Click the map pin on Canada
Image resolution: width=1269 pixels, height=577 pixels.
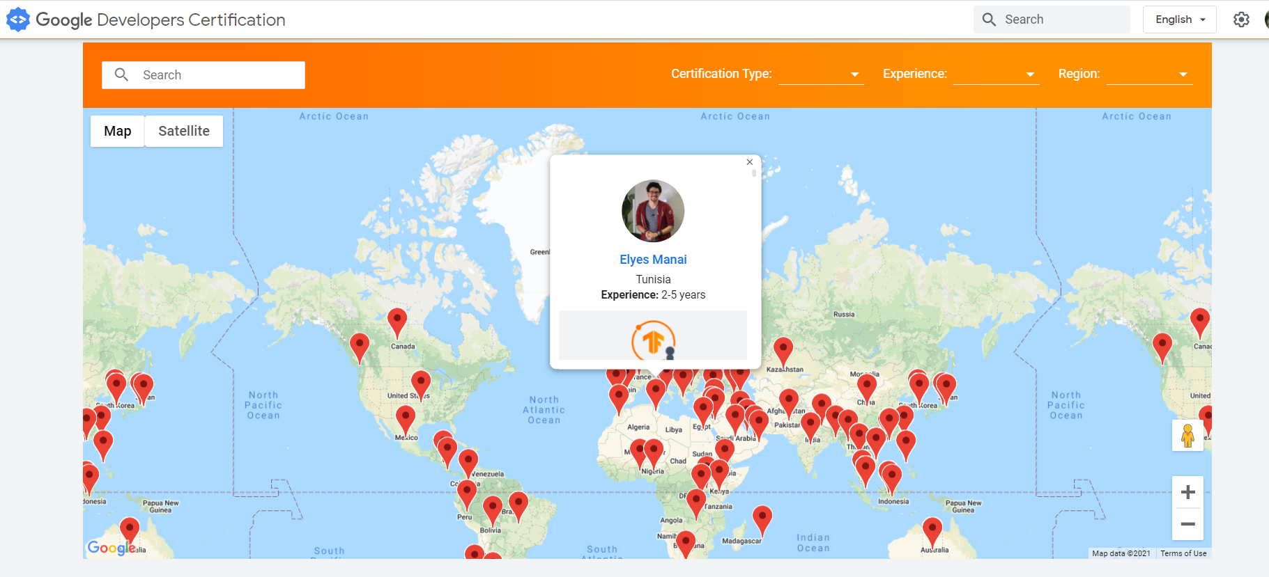(397, 324)
